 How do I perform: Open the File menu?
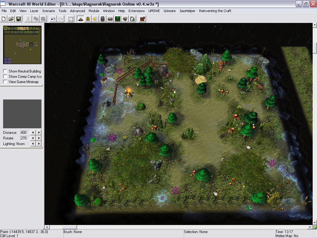point(4,11)
